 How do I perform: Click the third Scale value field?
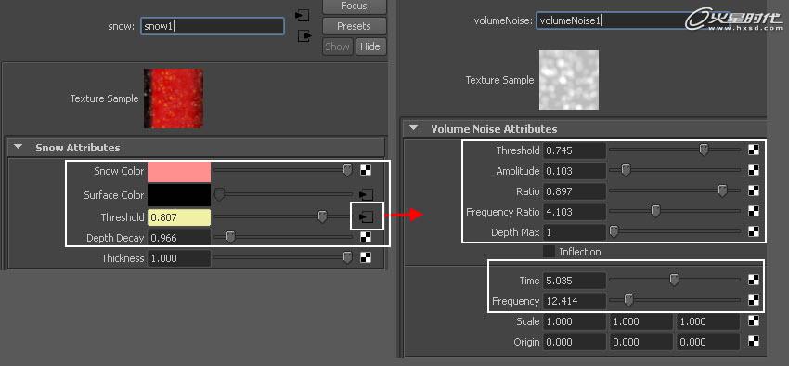click(x=708, y=321)
